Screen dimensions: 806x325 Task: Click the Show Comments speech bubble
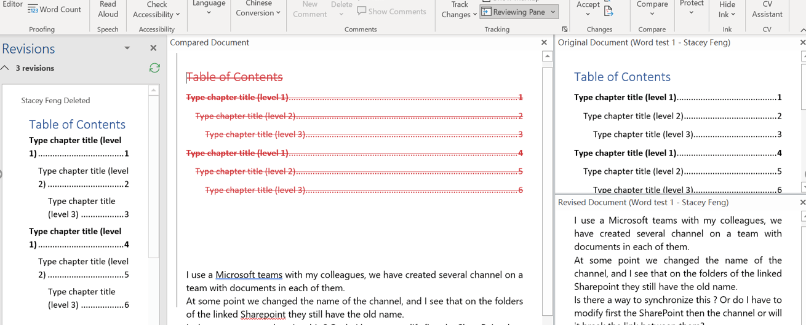362,11
